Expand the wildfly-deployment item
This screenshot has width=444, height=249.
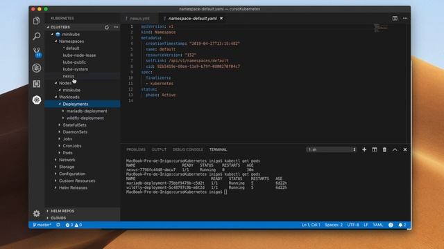(63, 118)
